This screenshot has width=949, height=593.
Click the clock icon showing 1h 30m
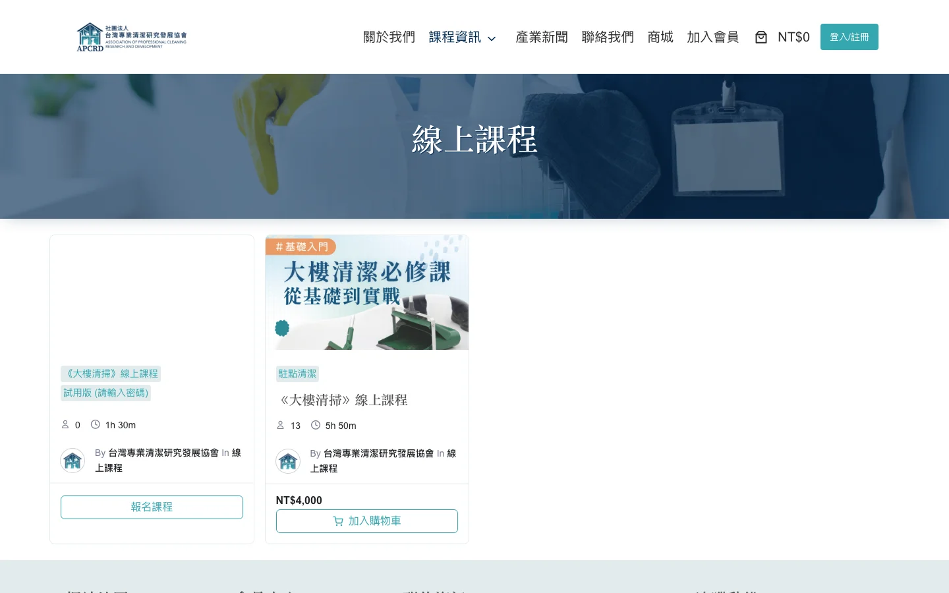click(x=96, y=425)
